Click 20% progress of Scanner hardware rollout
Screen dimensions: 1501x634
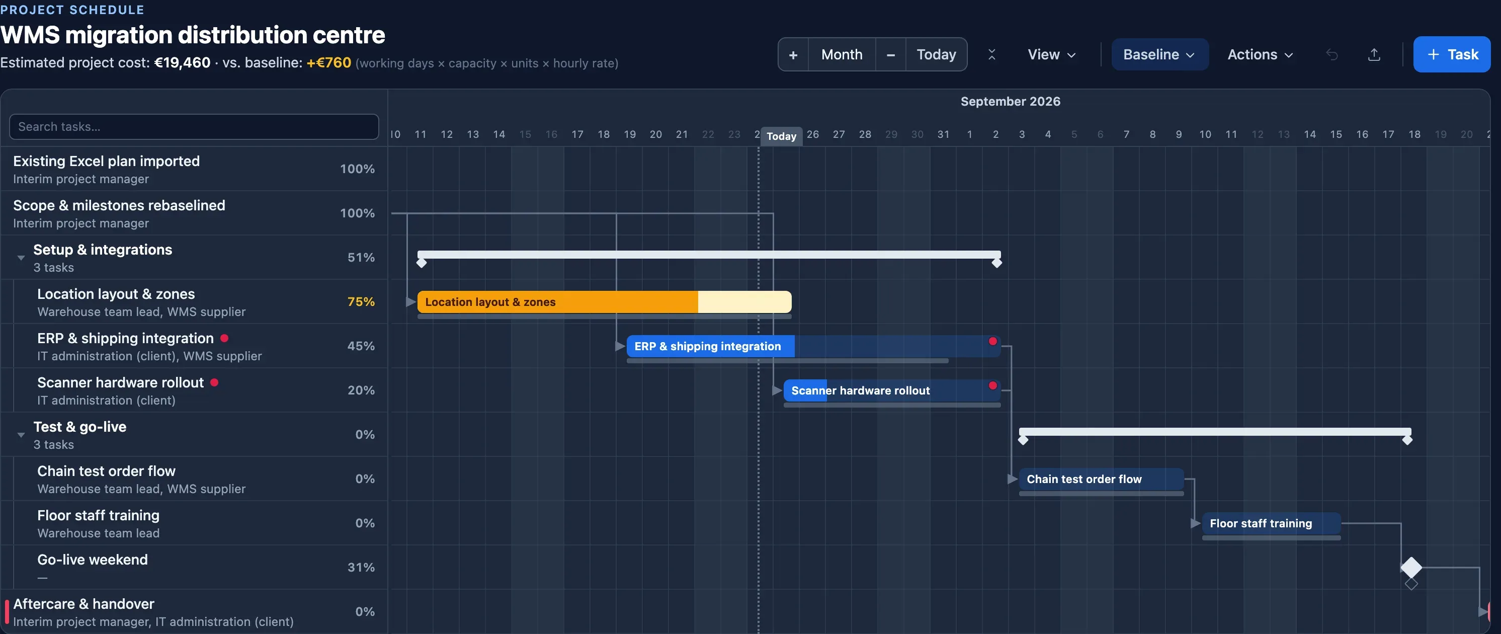361,390
